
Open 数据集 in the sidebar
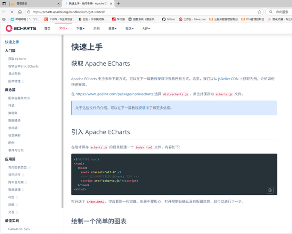click(13, 113)
